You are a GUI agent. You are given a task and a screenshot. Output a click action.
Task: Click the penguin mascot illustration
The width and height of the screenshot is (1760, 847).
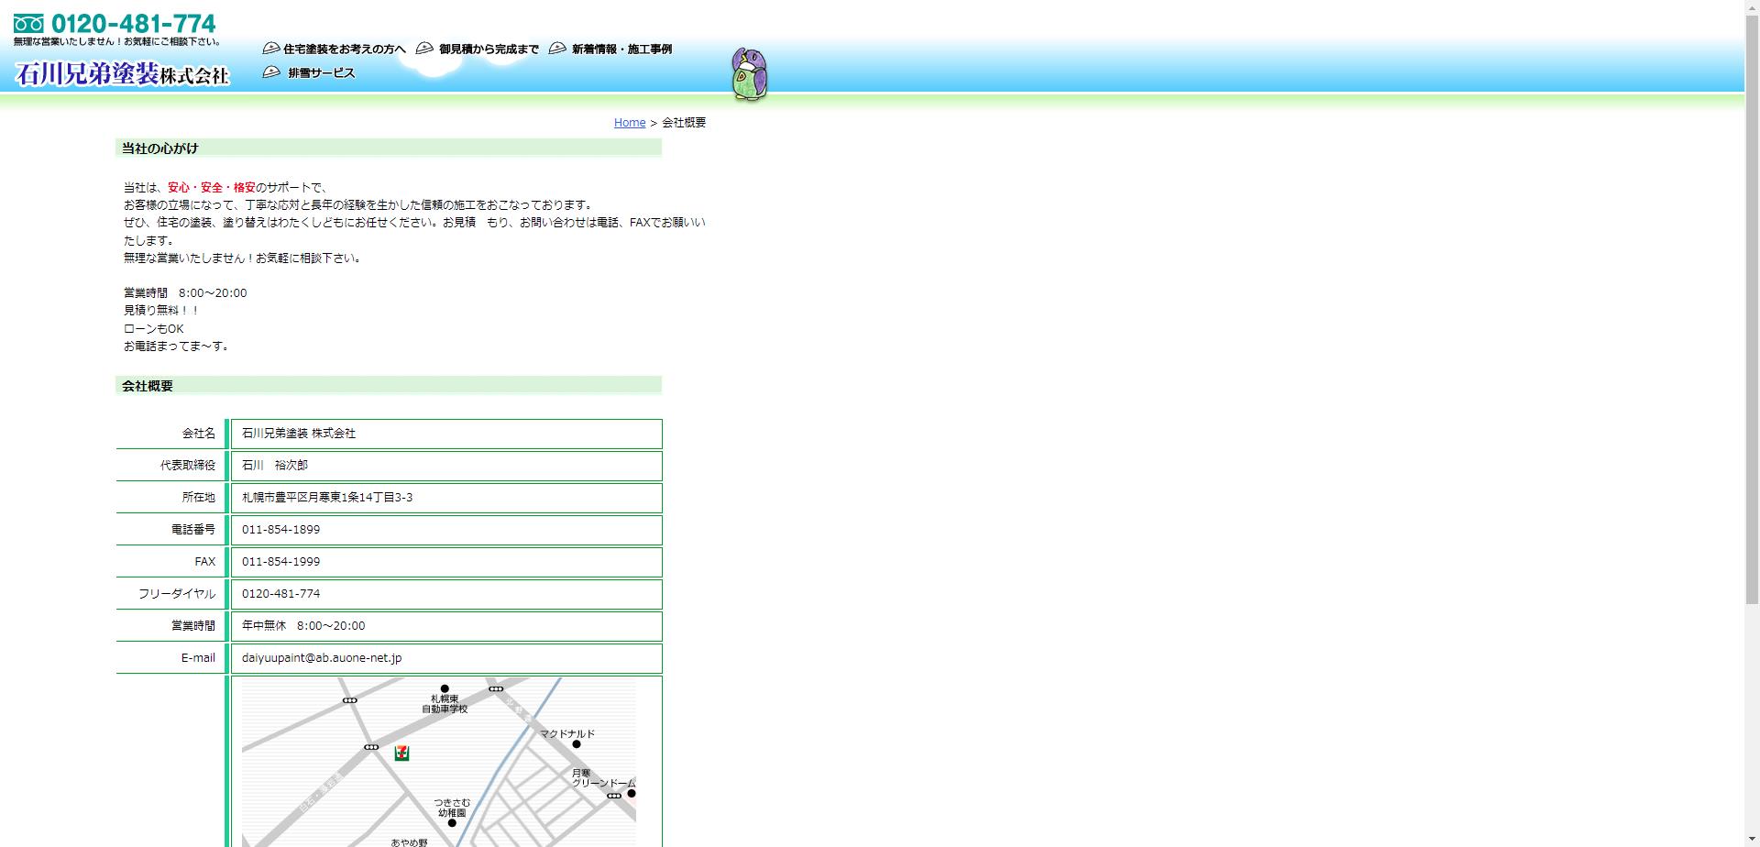[x=749, y=75]
